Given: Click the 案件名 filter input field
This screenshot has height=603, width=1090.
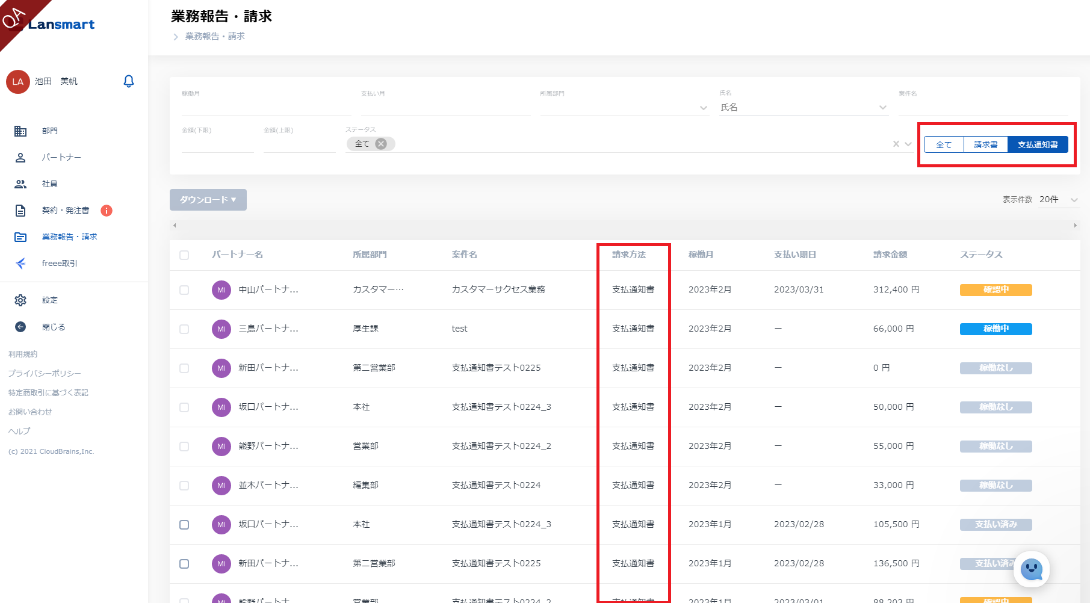Looking at the screenshot, I should pos(982,107).
